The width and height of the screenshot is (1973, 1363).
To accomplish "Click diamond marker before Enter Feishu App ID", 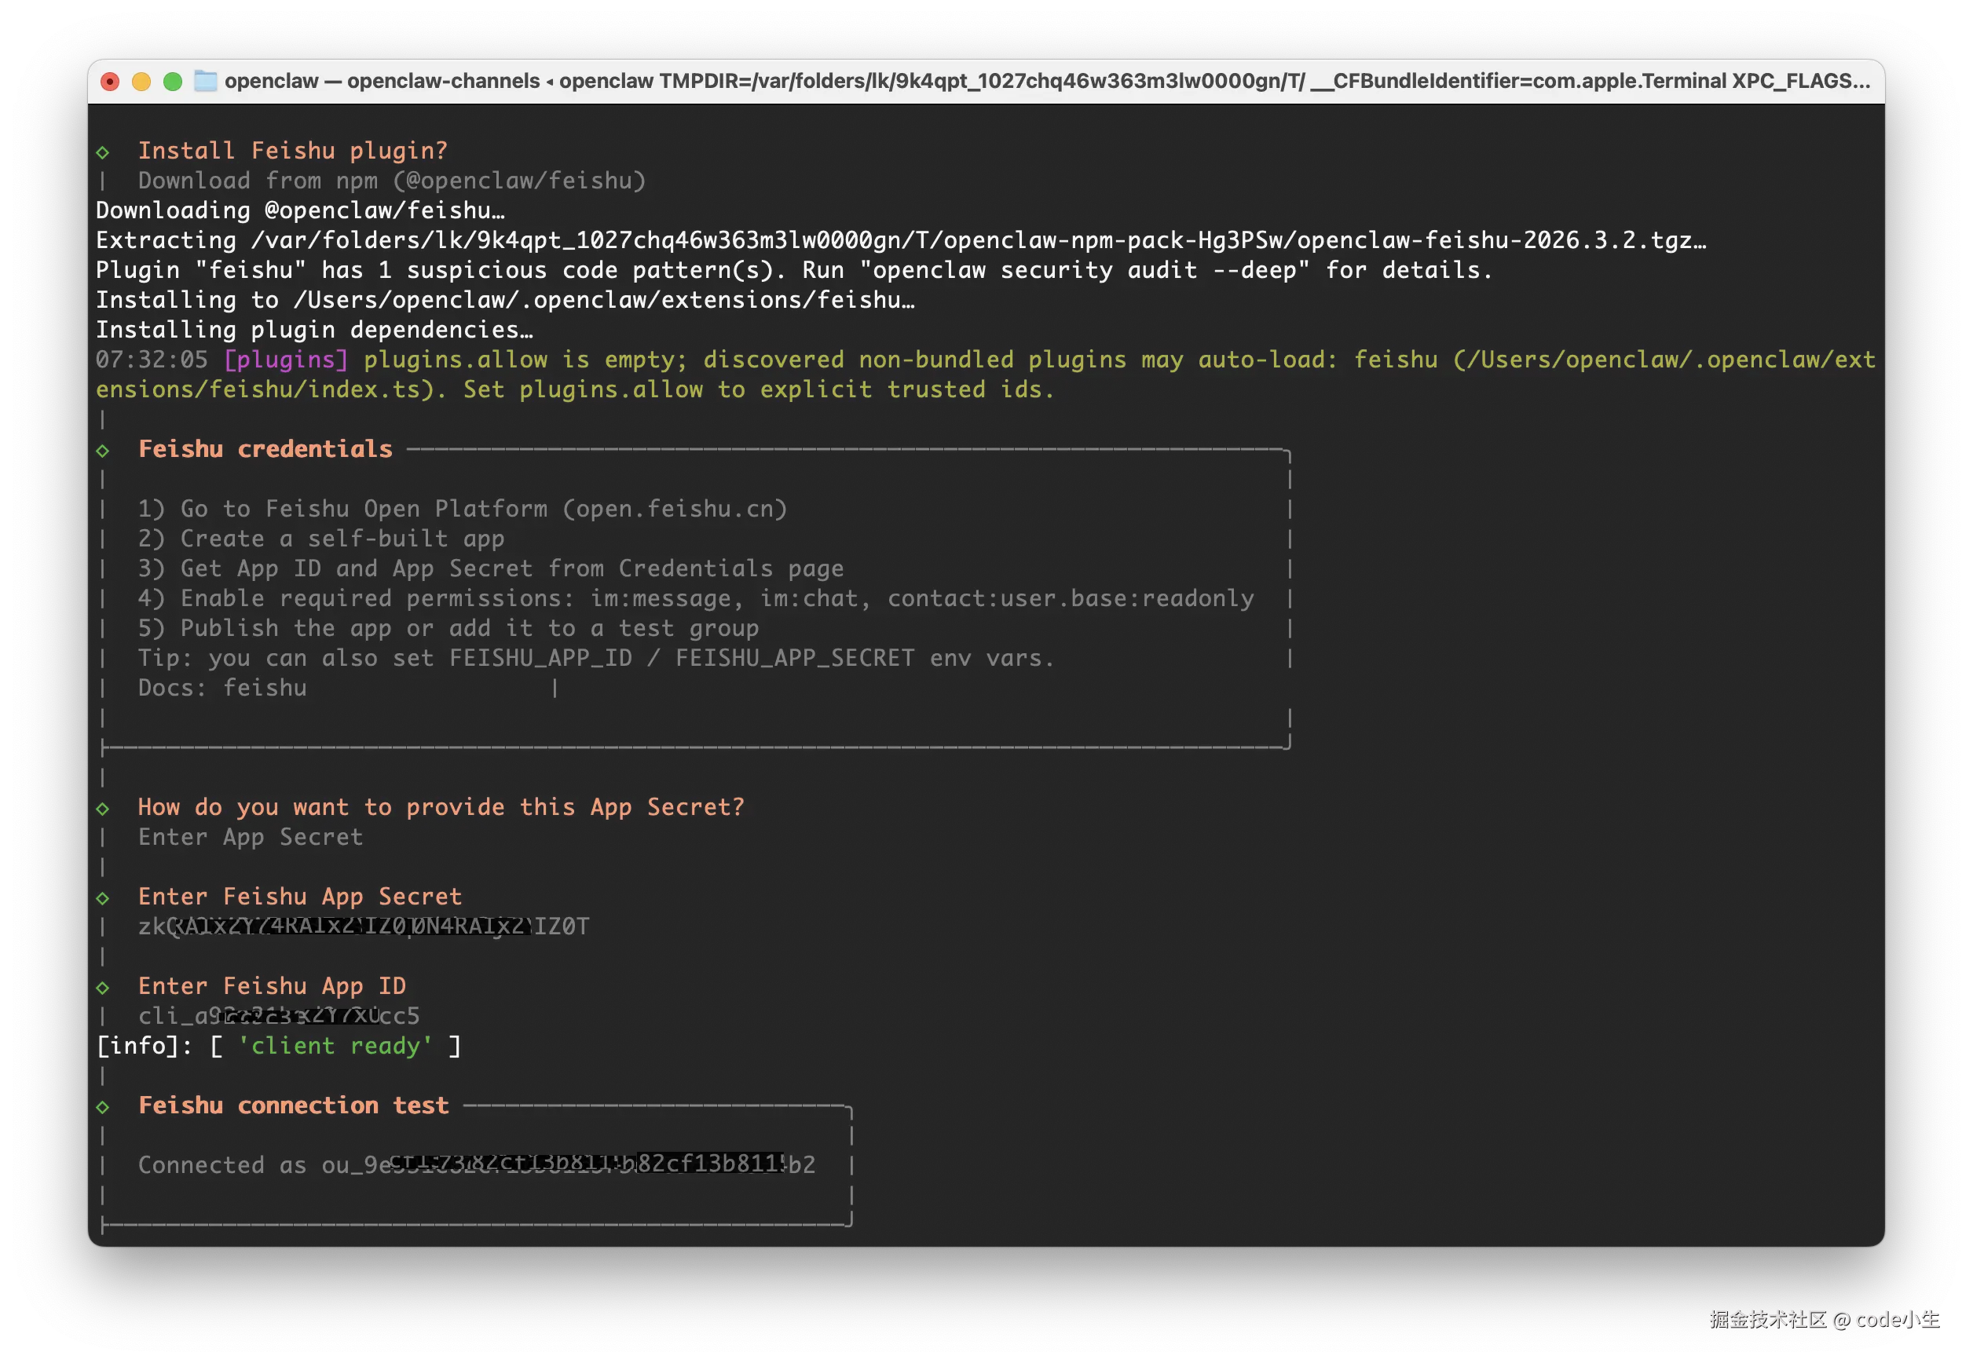I will point(102,987).
